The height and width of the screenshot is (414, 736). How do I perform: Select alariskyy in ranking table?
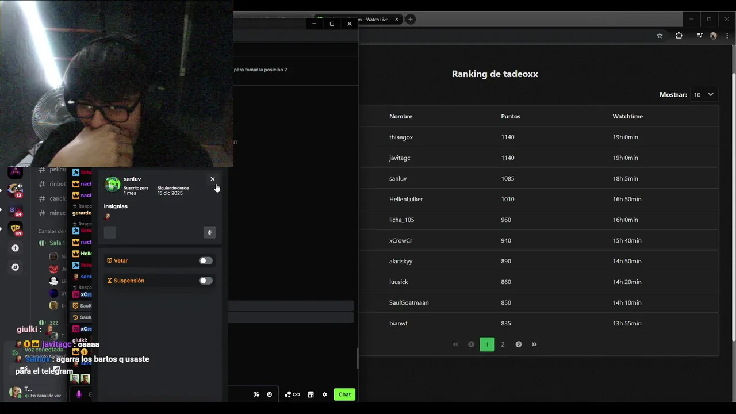(401, 261)
